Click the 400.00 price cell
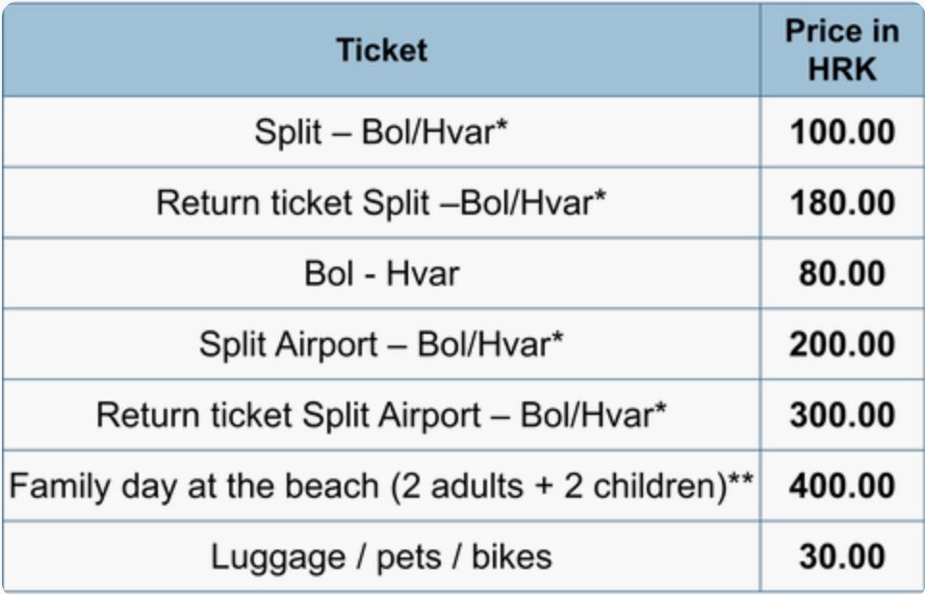This screenshot has height=594, width=925. 842,486
